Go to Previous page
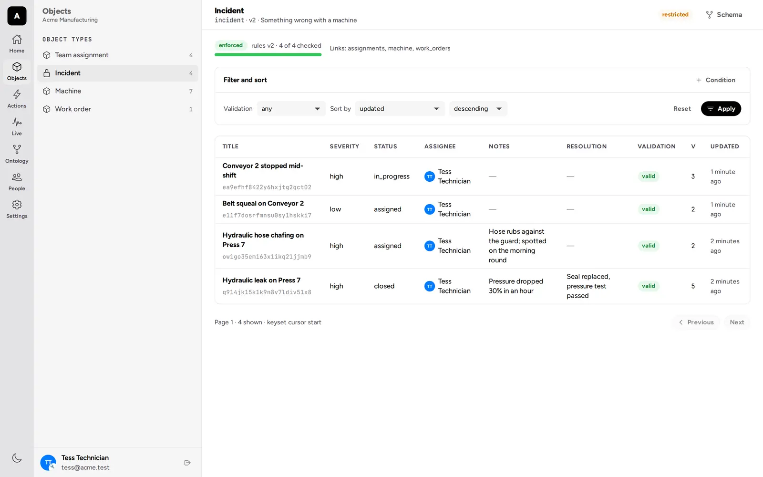This screenshot has width=763, height=477. coord(696,322)
